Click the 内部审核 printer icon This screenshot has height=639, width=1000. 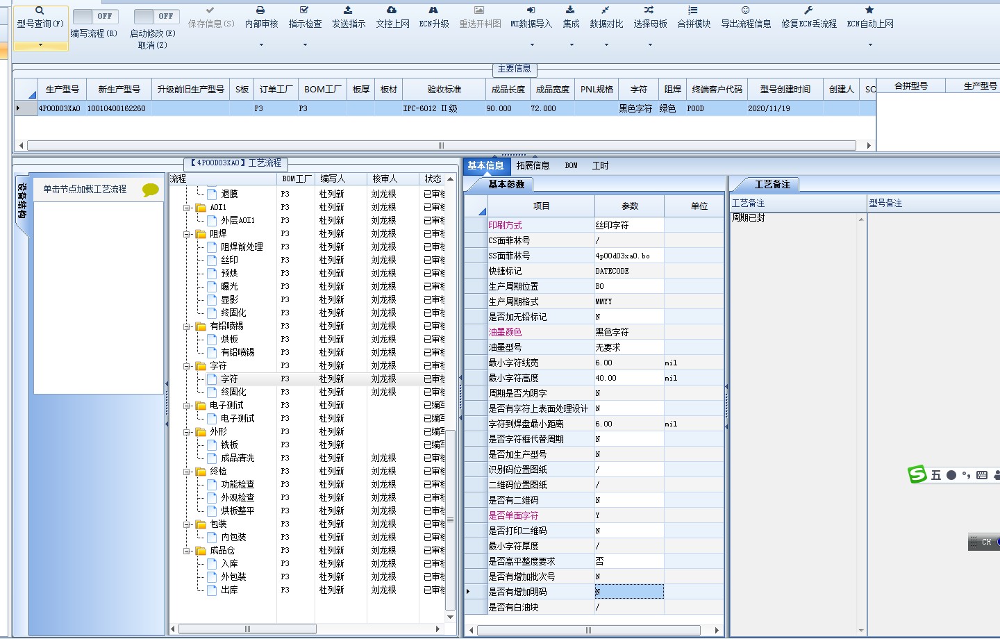[260, 10]
